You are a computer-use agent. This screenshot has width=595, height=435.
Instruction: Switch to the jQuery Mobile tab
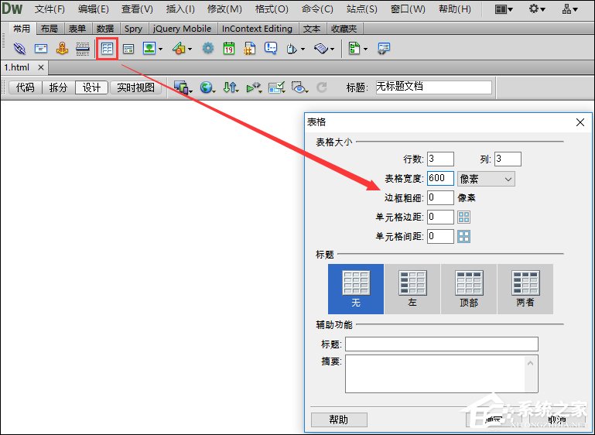coord(182,29)
